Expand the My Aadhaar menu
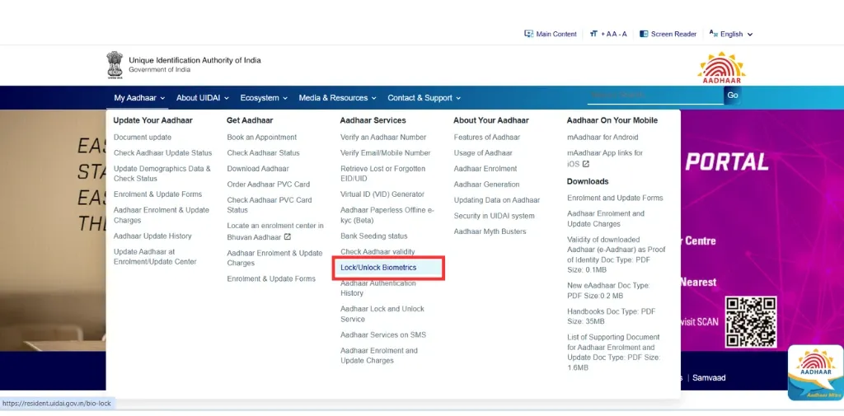The width and height of the screenshot is (844, 416). 139,98
